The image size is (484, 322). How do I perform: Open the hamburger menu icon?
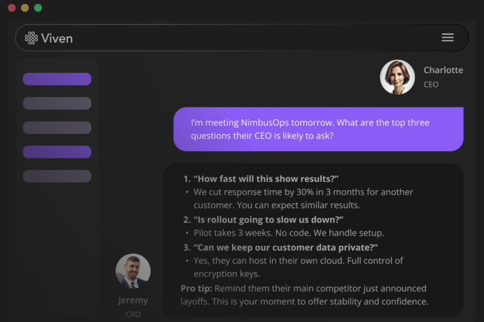click(x=447, y=38)
